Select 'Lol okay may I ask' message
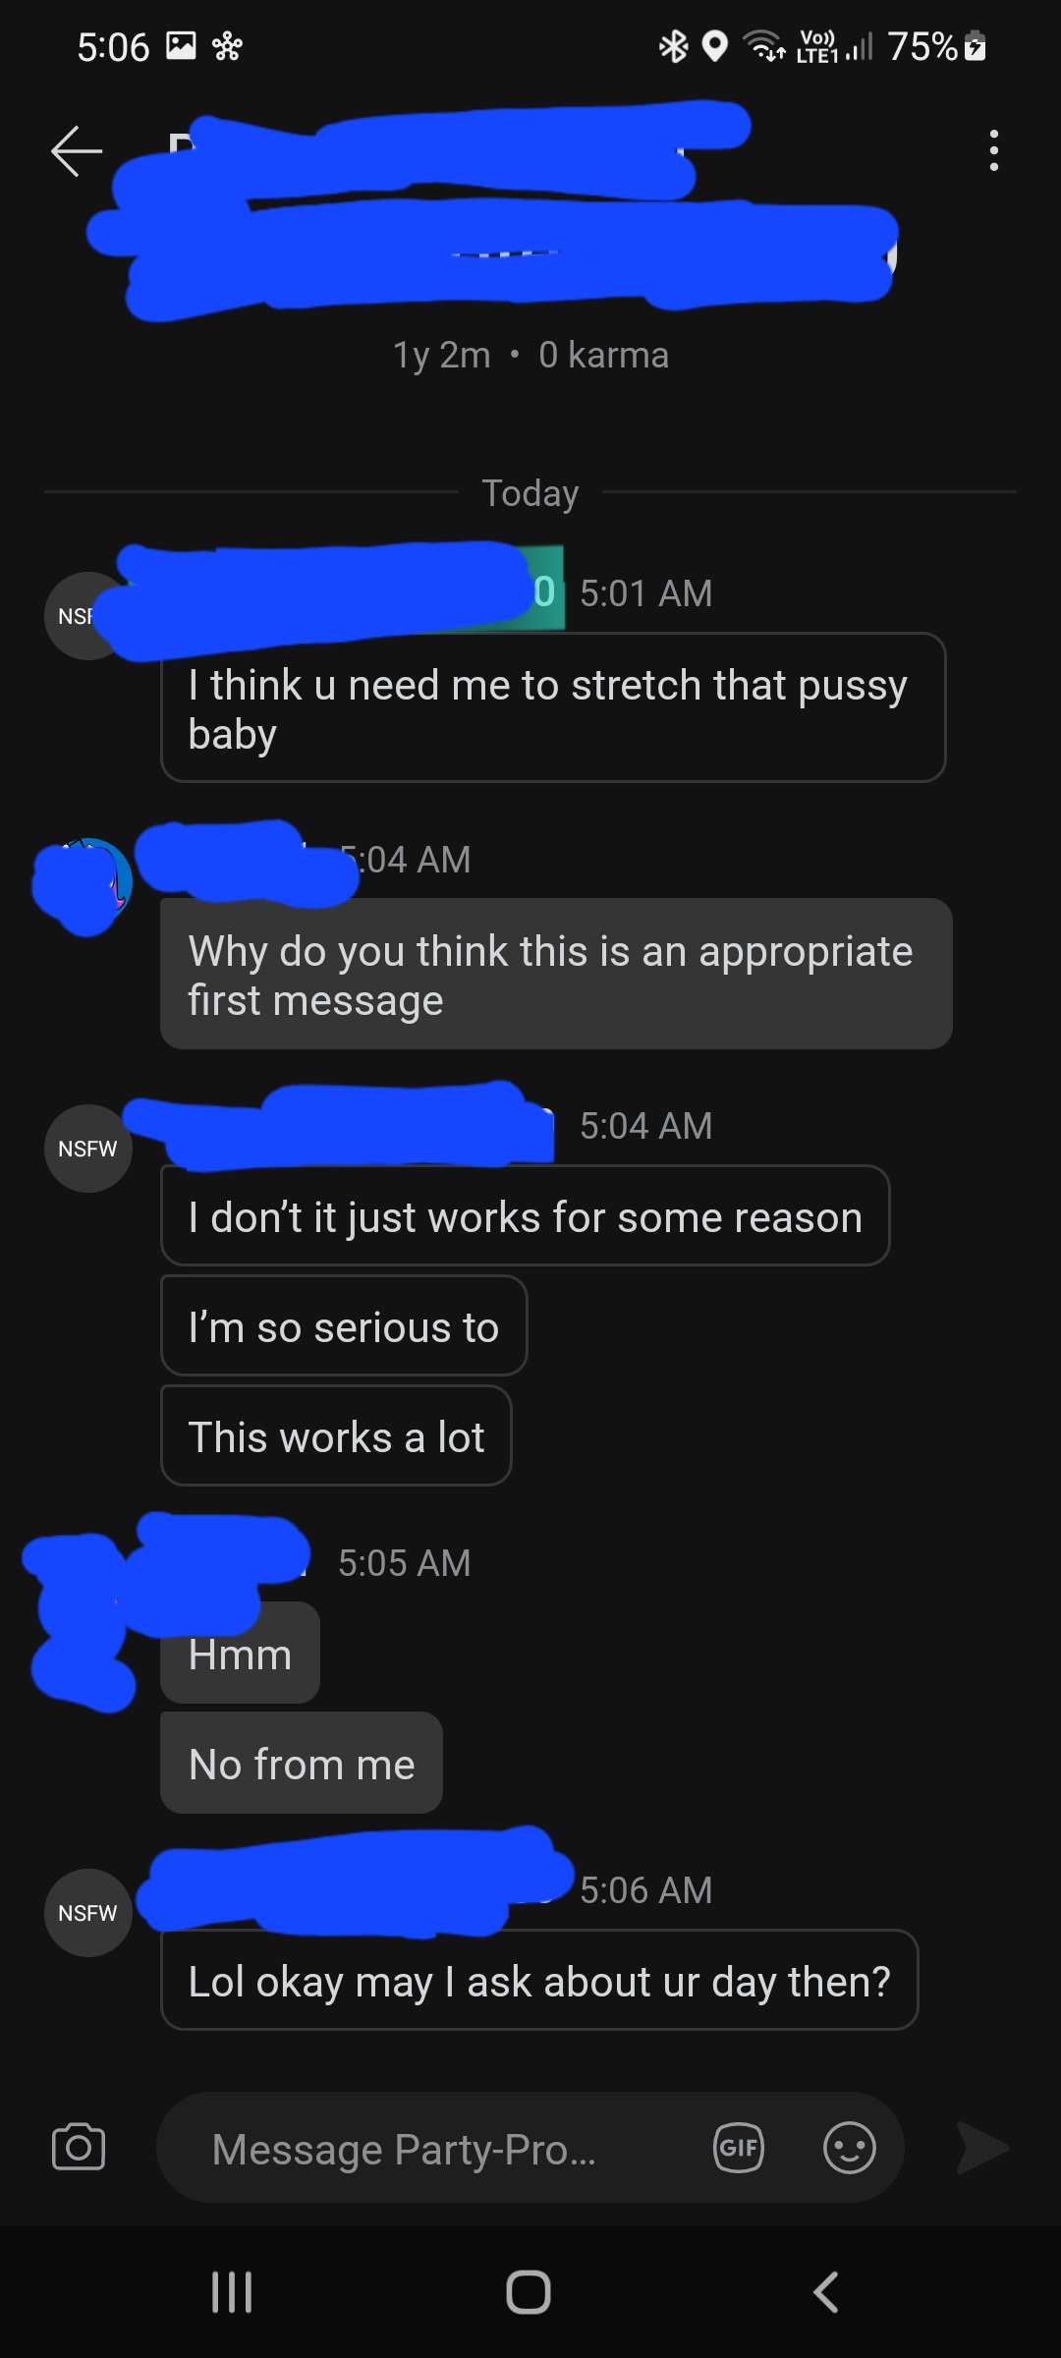 pyautogui.click(x=539, y=1981)
